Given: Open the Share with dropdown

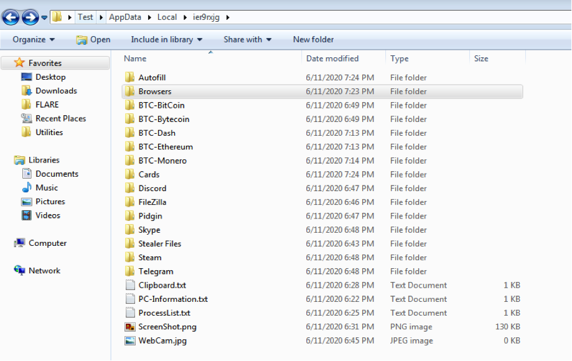Looking at the screenshot, I should 247,39.
